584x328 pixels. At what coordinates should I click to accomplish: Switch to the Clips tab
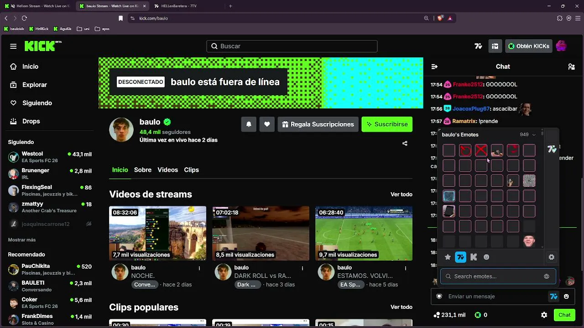191,170
